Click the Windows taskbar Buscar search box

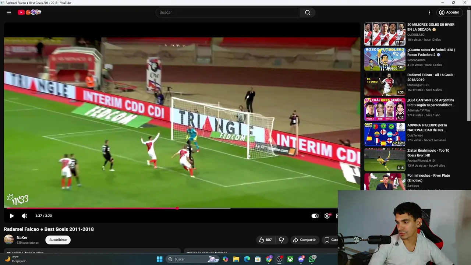(192, 259)
